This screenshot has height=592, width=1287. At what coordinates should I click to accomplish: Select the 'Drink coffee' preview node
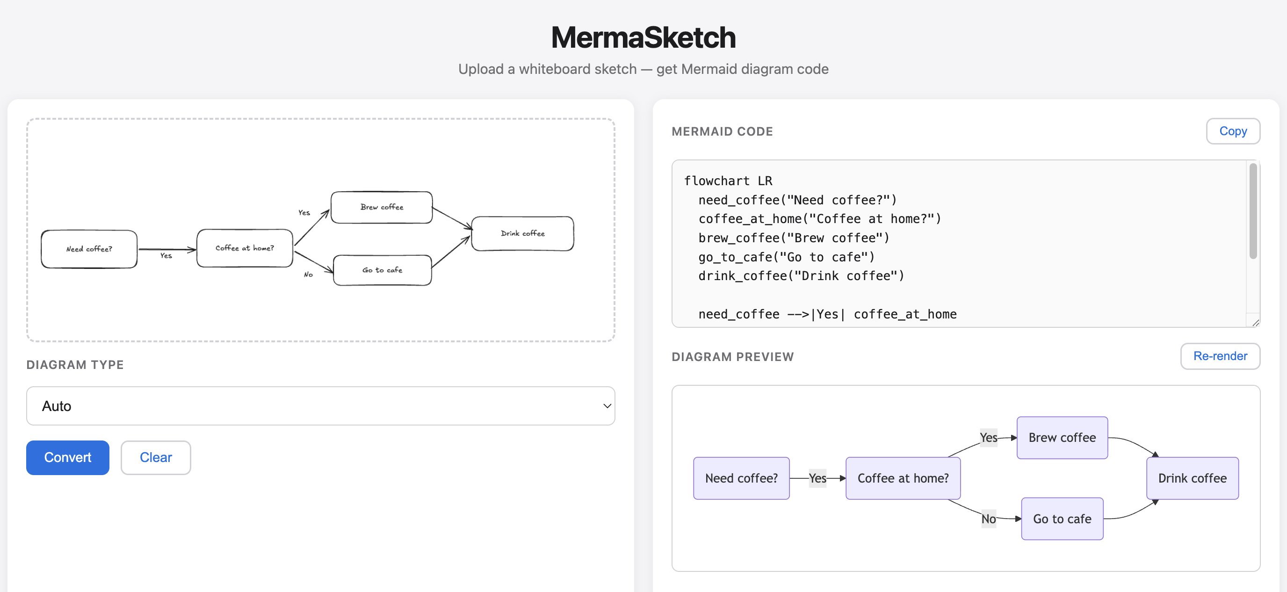(1192, 478)
